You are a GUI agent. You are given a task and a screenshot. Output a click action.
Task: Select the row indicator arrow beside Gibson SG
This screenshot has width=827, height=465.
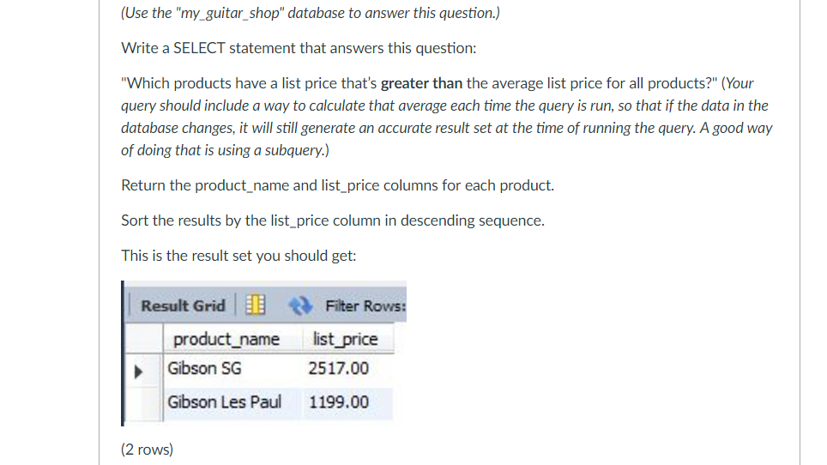click(138, 371)
